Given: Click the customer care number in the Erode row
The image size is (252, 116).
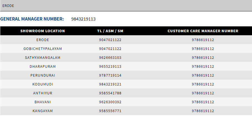Looking at the screenshot, I should 203,40.
